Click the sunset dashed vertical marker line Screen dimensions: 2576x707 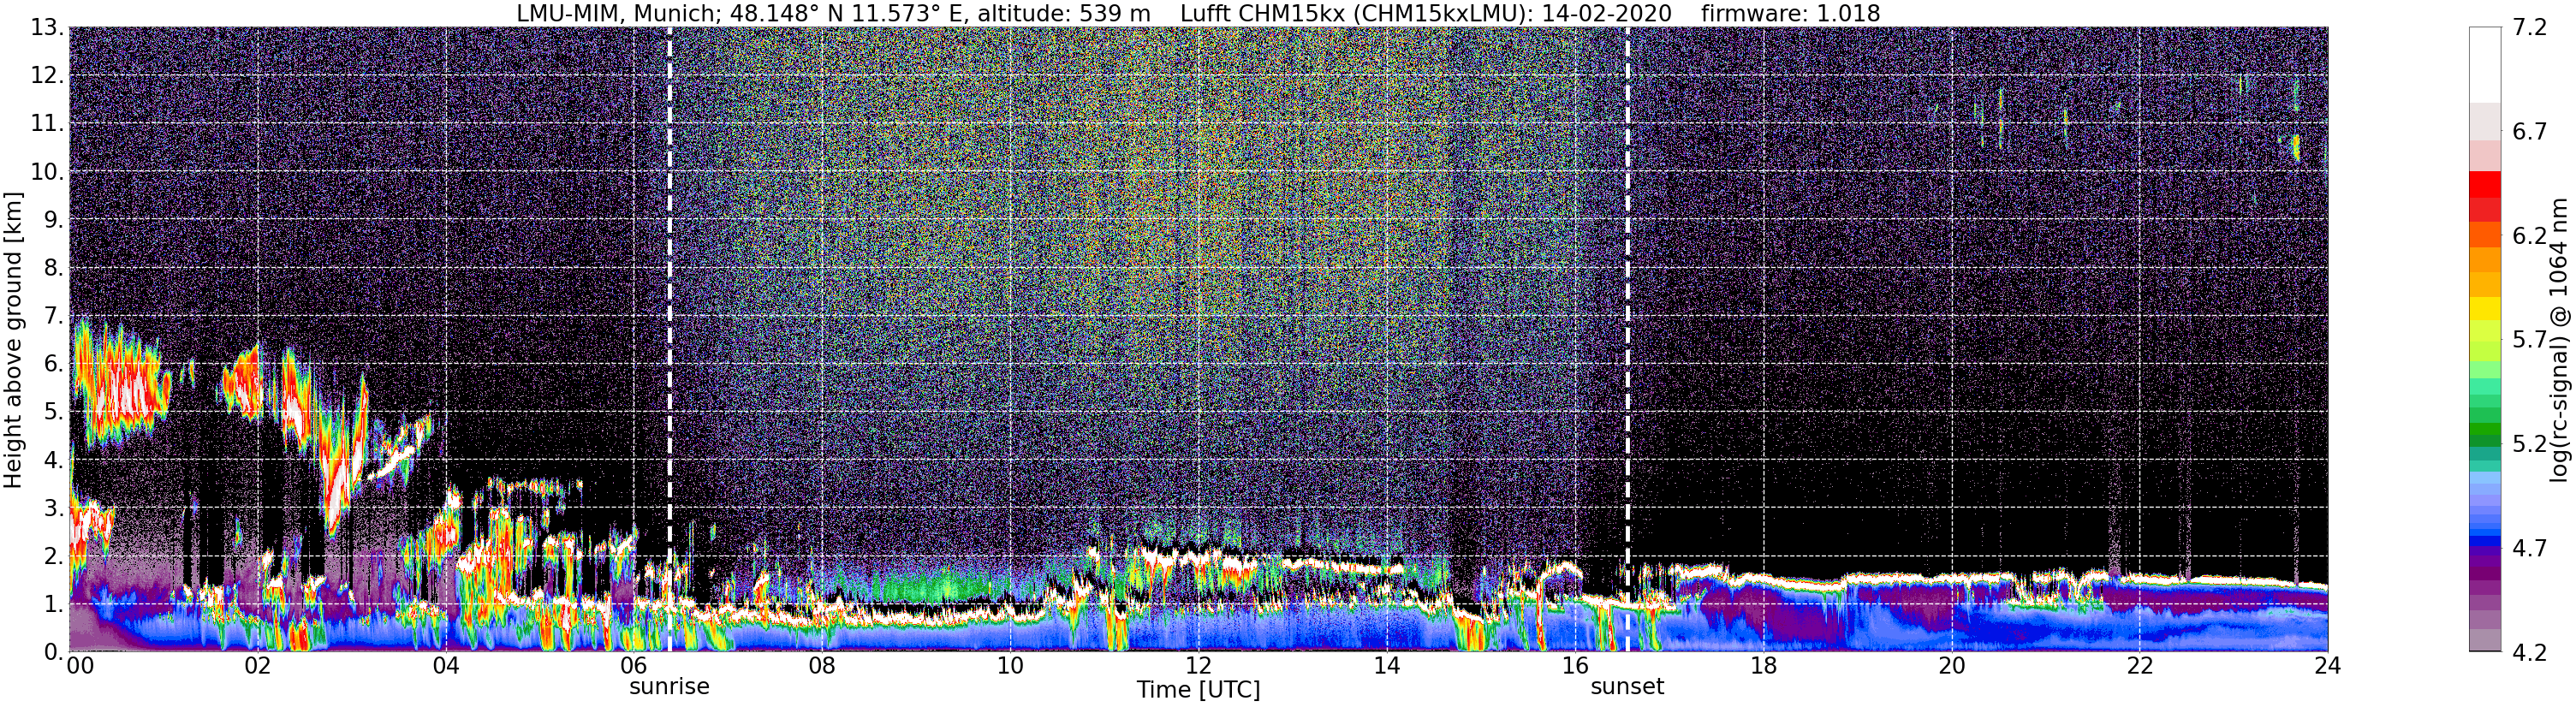[1627, 340]
